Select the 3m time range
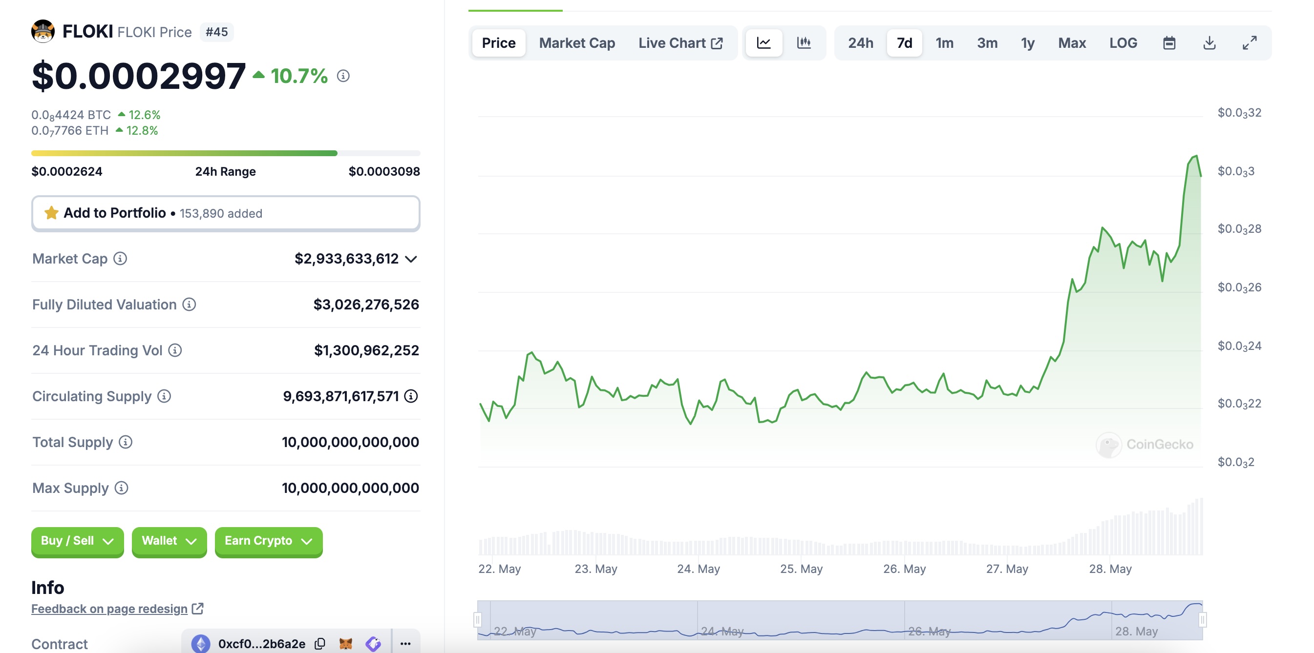This screenshot has width=1314, height=653. pyautogui.click(x=987, y=43)
